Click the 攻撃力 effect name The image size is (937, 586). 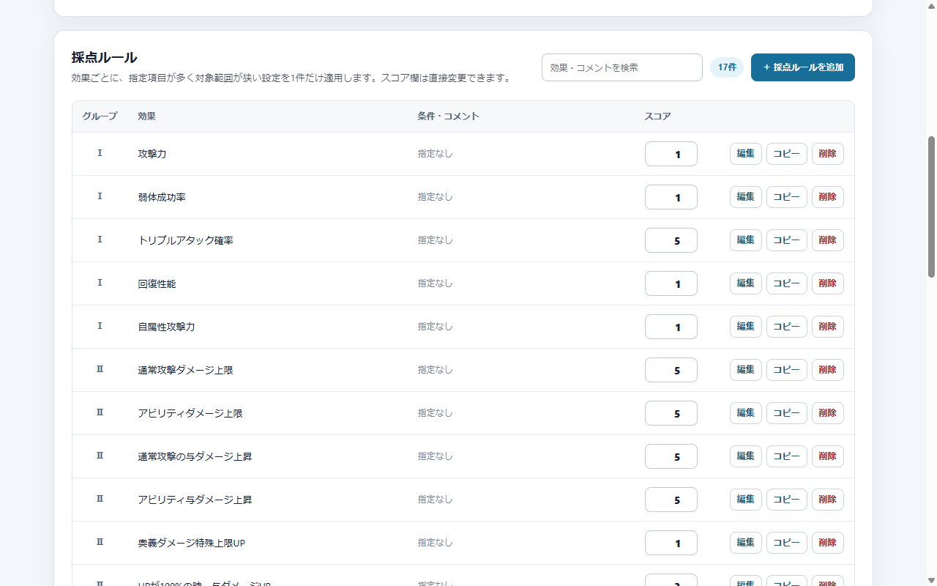[x=152, y=154]
